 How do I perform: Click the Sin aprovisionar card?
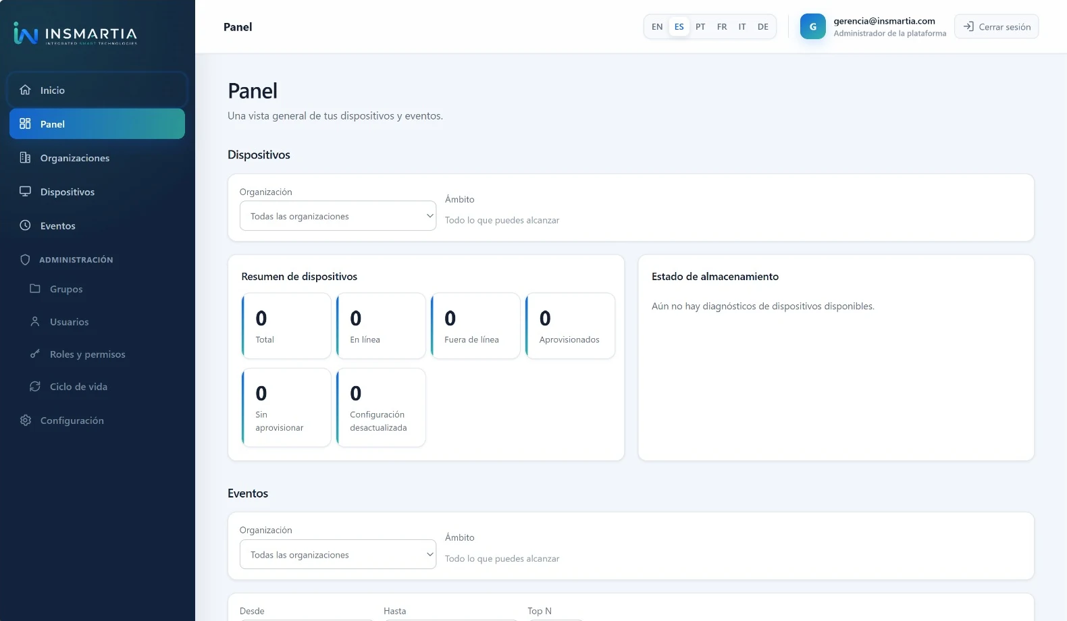point(286,407)
